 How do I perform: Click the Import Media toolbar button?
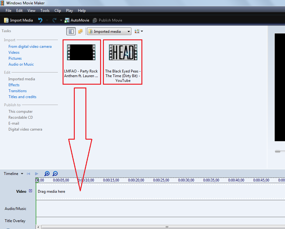point(18,20)
